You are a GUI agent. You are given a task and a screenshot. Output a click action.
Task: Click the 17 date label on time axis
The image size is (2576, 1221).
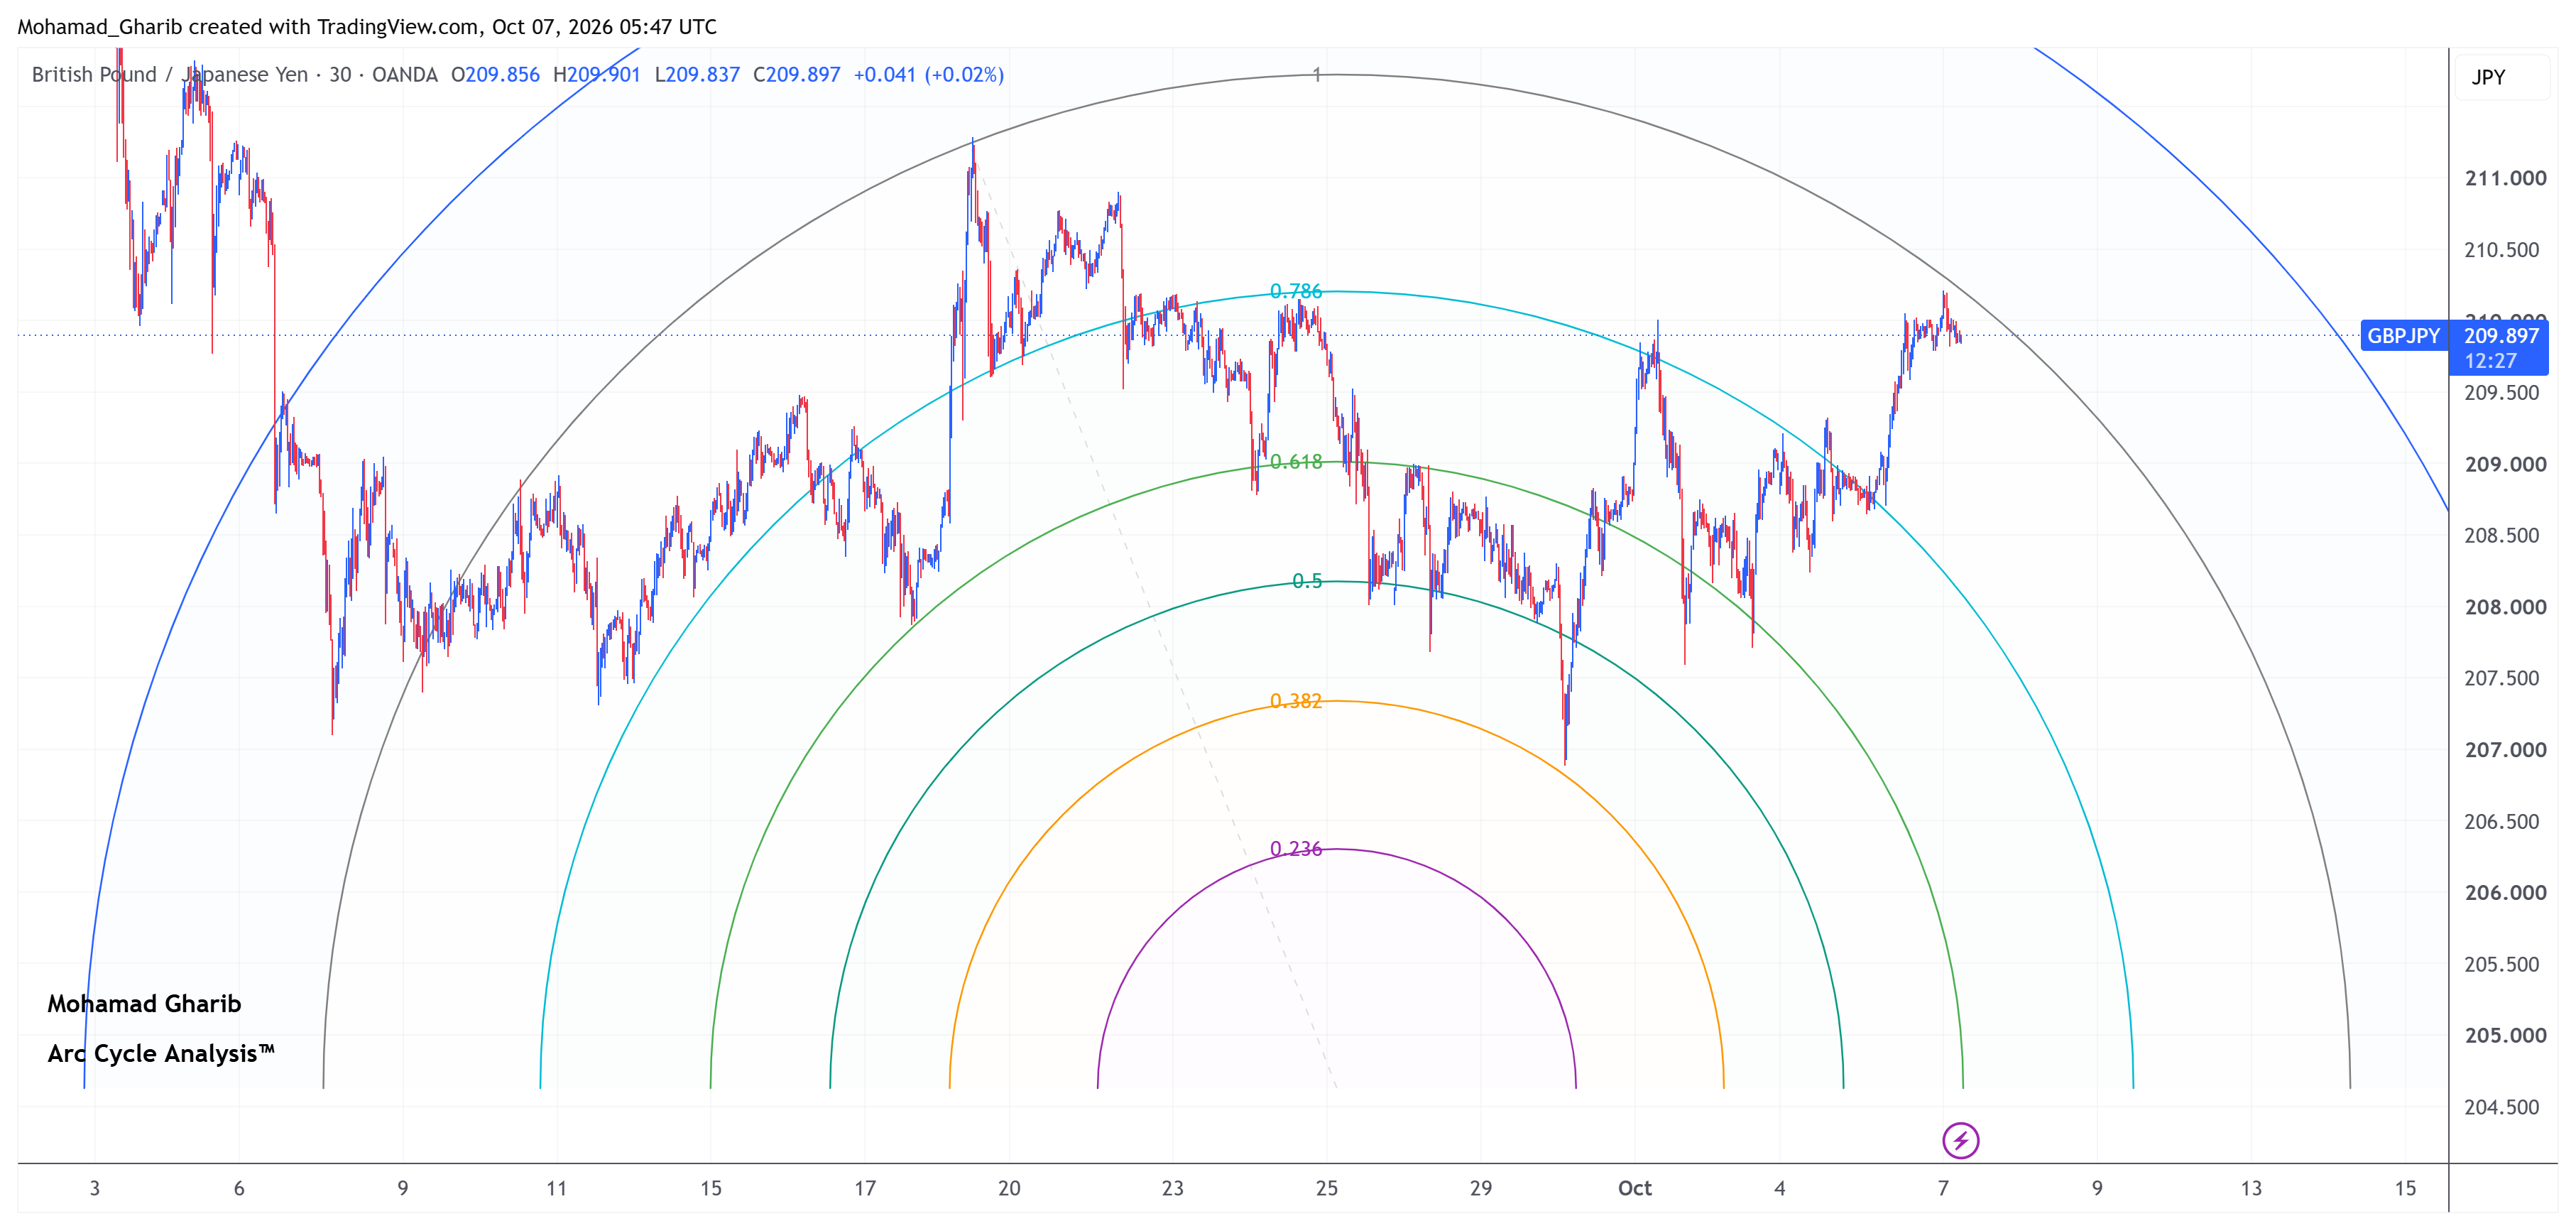pyautogui.click(x=865, y=1189)
